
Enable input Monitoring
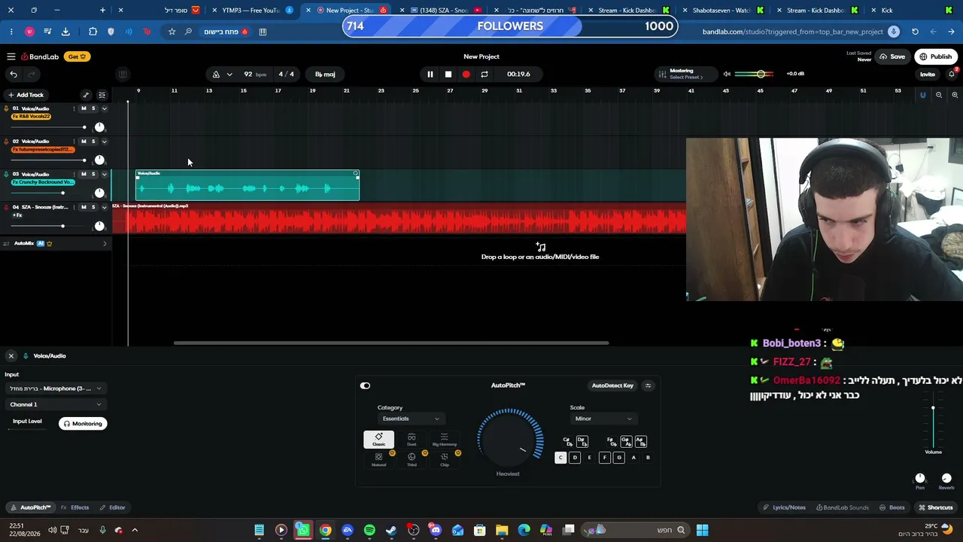click(83, 424)
